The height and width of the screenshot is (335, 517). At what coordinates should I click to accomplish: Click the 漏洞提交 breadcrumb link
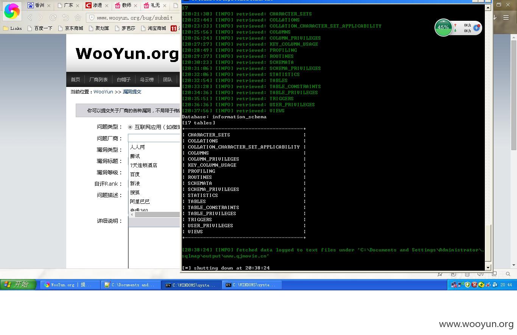coord(132,92)
